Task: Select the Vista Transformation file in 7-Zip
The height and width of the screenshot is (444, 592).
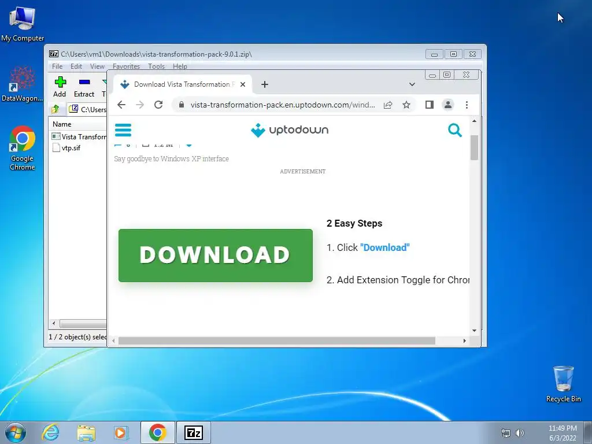Action: 79,136
